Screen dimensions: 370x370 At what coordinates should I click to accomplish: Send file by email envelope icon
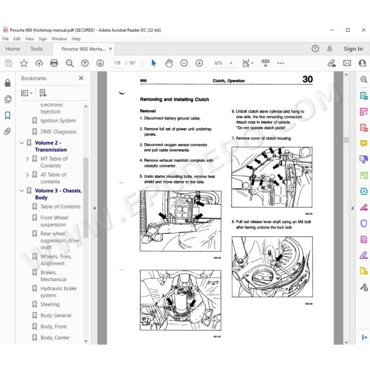(x=347, y=63)
